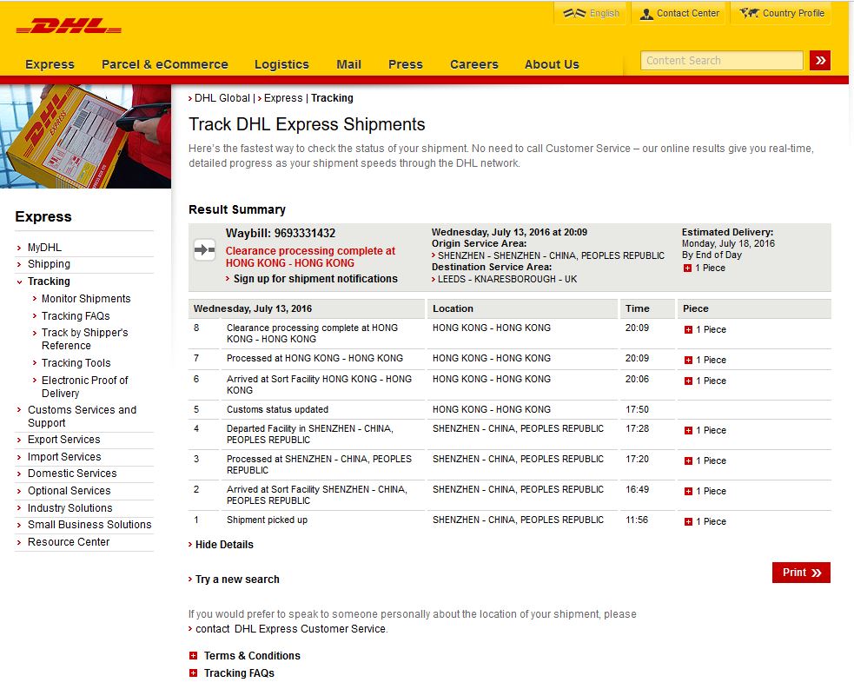Expand 1 Piece in Estimated Delivery summary
This screenshot has height=689, width=854.
click(687, 268)
